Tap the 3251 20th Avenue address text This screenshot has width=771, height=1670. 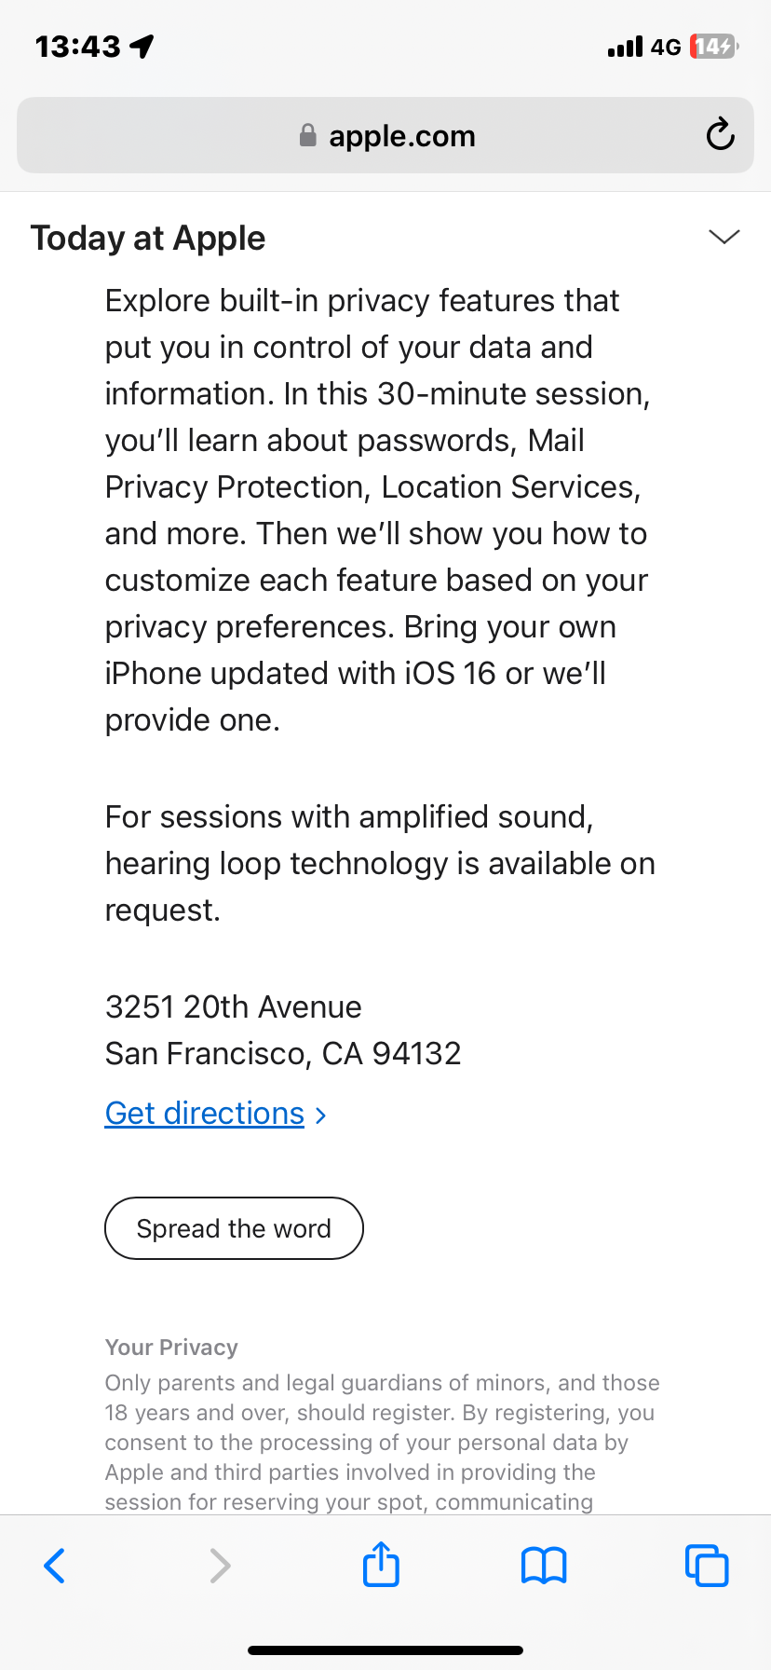point(234,1006)
